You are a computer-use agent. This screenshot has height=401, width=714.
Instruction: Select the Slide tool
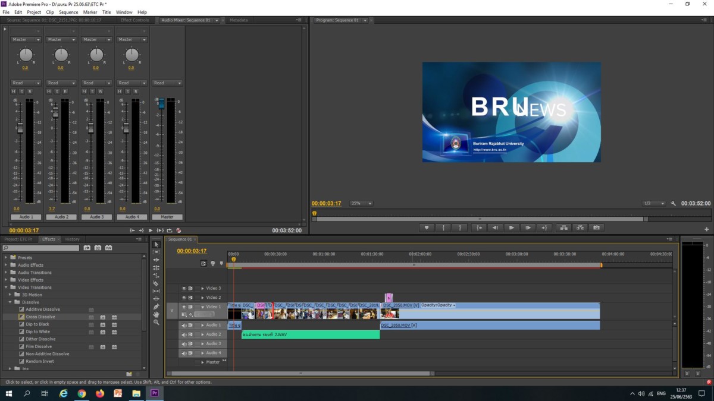(156, 298)
